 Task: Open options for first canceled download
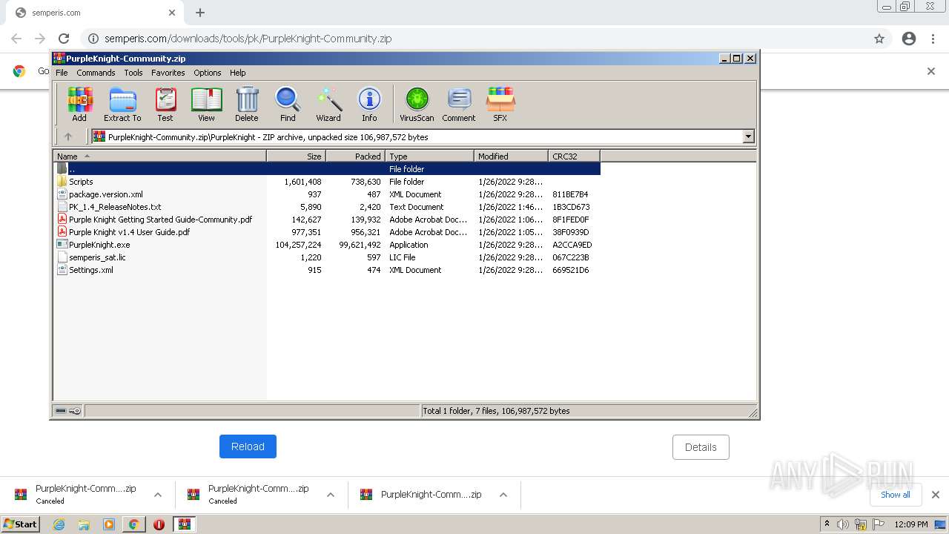158,495
